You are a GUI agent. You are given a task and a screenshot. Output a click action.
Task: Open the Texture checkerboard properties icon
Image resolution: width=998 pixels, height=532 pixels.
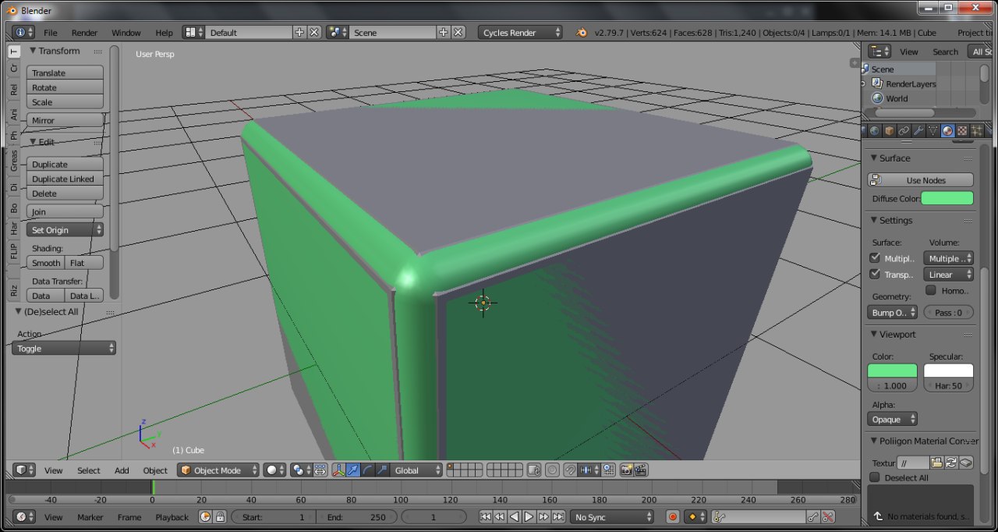pos(962,131)
